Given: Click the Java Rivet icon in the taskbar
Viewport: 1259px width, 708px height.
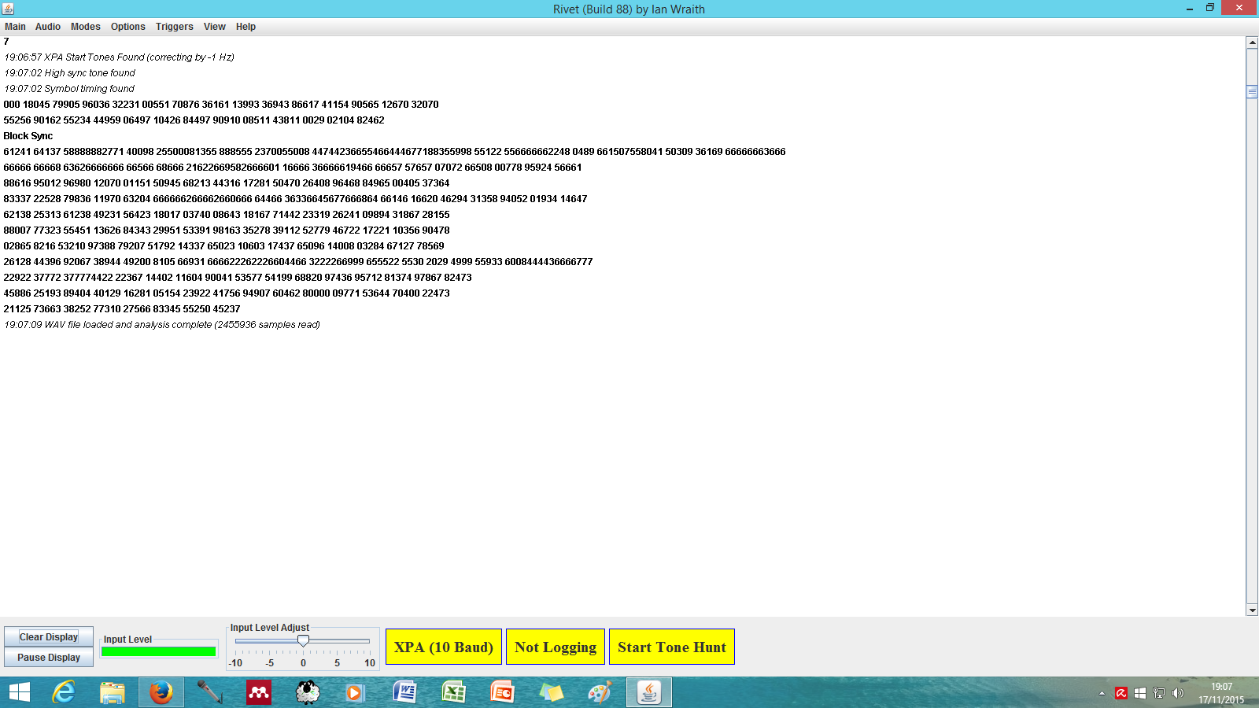Looking at the screenshot, I should [x=649, y=692].
